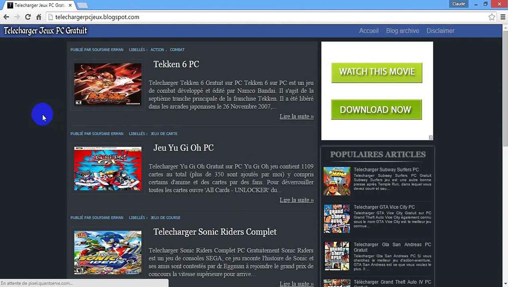Close the Telecharger Jeux PC tab

(70, 5)
